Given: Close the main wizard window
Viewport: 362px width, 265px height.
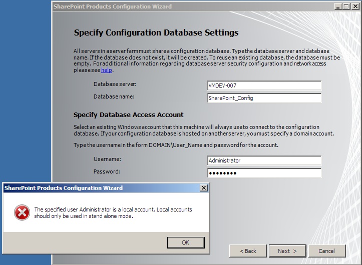Looking at the screenshot, I should [355, 6].
